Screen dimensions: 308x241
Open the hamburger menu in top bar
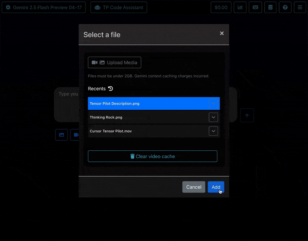[x=300, y=7]
